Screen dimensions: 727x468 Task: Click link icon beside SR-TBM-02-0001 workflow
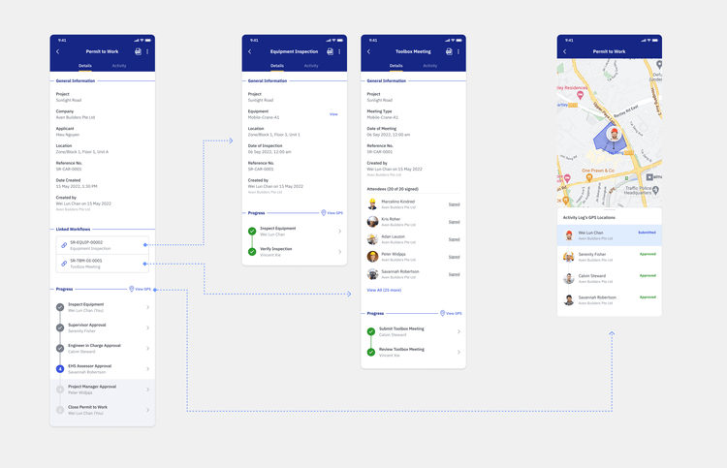(x=64, y=263)
